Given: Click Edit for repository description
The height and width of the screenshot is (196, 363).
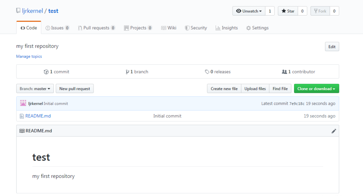Looking at the screenshot, I should click(332, 47).
